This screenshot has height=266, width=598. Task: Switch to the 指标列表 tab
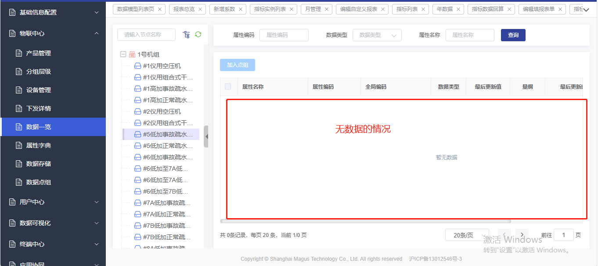pos(407,9)
